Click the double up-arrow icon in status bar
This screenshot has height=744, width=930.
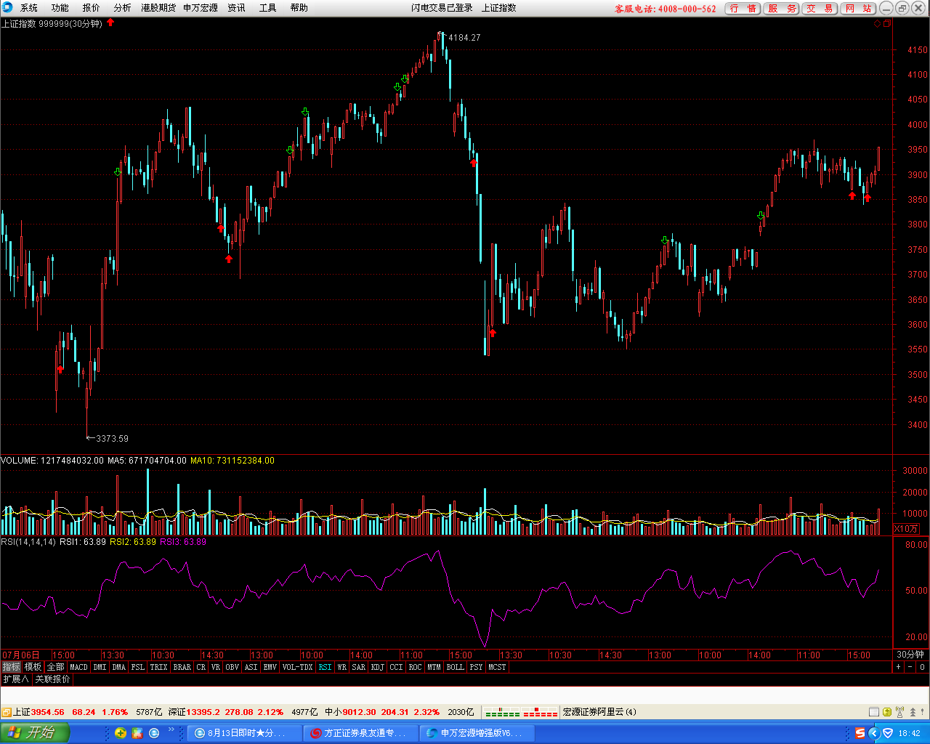(x=913, y=712)
